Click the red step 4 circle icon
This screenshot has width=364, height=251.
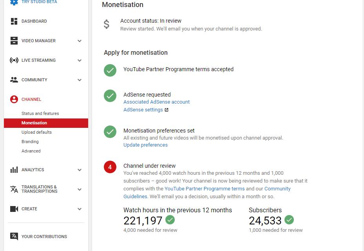point(110,167)
